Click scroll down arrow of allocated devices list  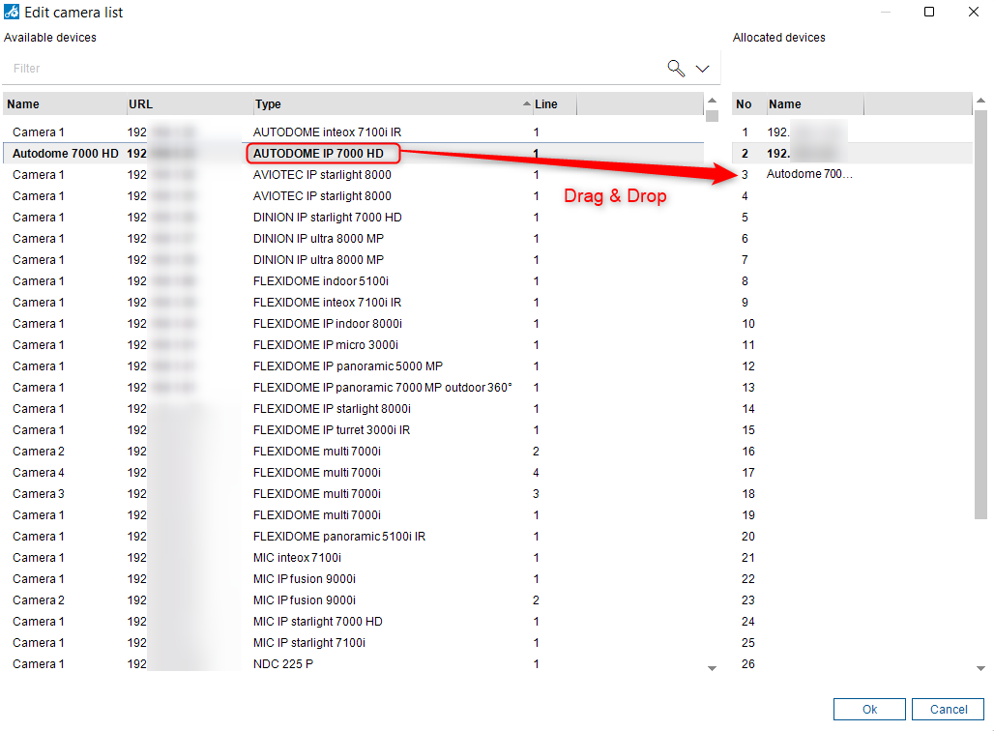980,668
